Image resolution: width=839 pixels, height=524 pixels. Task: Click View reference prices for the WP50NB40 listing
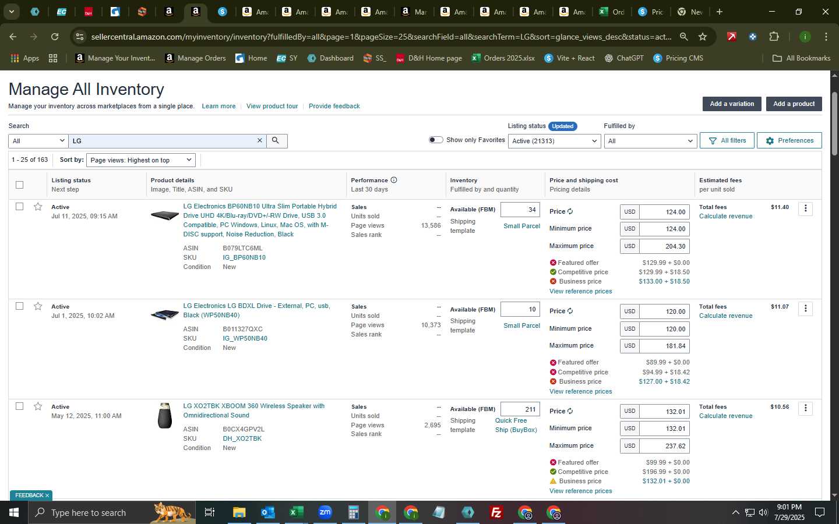click(580, 391)
